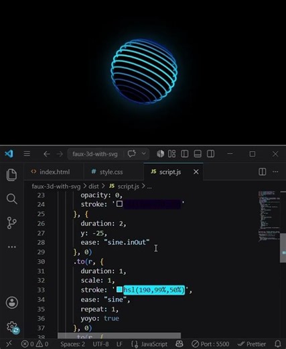Open the Search view in activity bar
The height and width of the screenshot is (349, 286).
coord(11,199)
